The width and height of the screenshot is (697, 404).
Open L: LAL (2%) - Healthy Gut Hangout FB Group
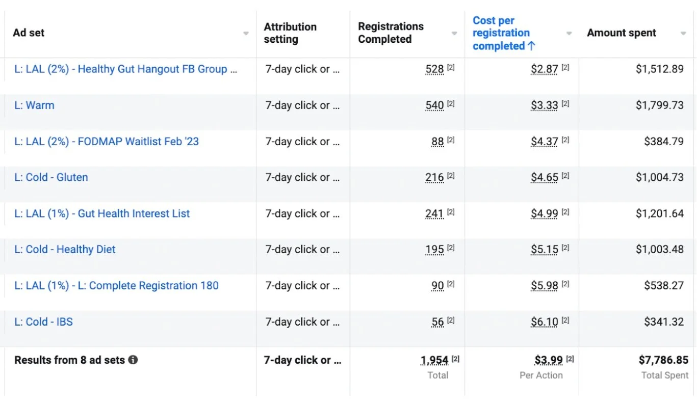(125, 69)
